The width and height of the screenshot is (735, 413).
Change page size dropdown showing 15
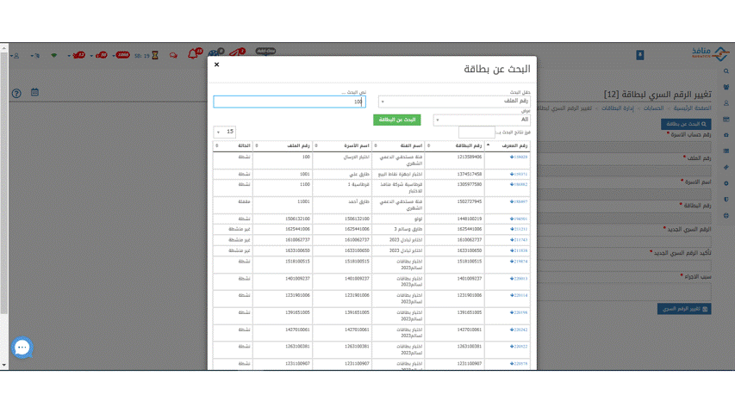pyautogui.click(x=225, y=132)
